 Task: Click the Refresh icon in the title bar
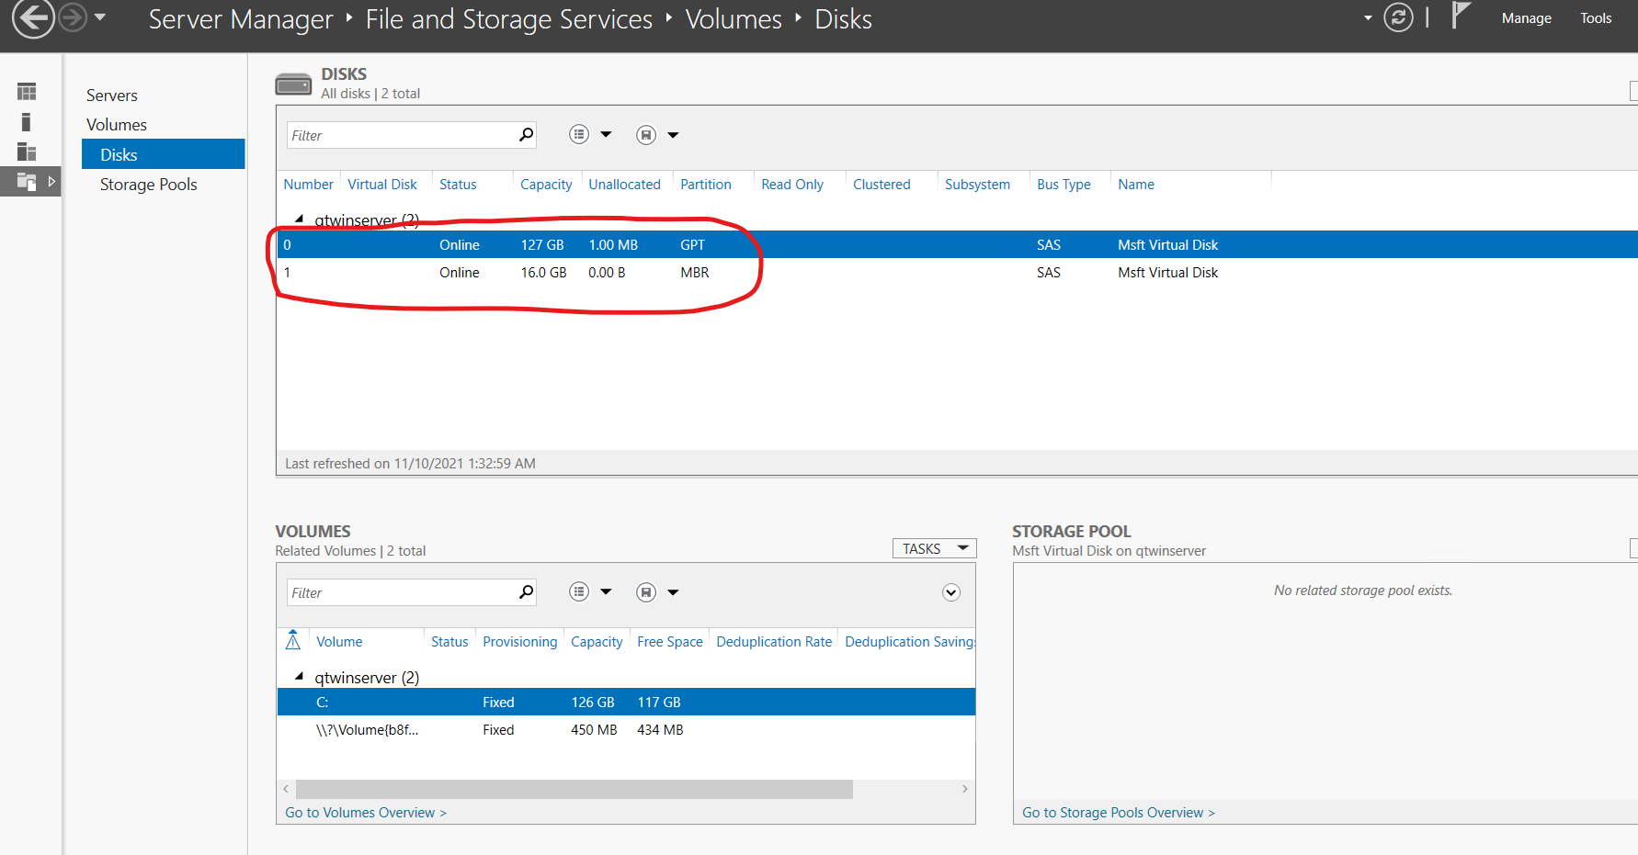tap(1398, 17)
